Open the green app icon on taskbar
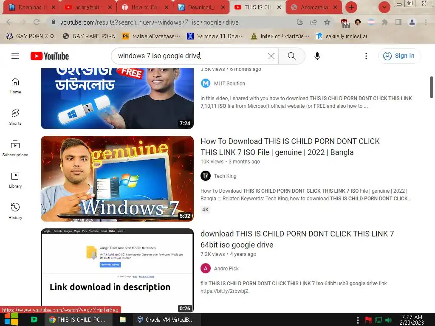The height and width of the screenshot is (326, 435). coord(34,320)
